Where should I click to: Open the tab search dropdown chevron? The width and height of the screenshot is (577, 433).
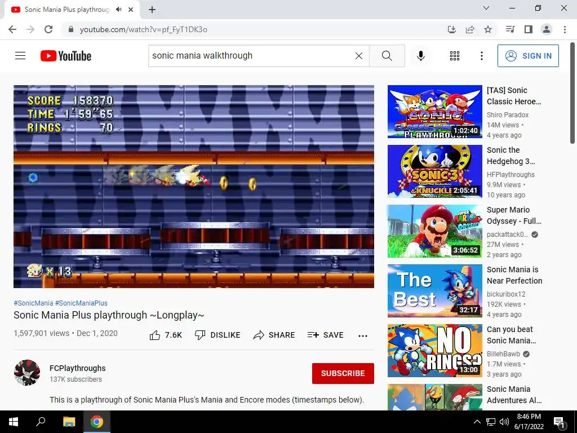tap(486, 8)
